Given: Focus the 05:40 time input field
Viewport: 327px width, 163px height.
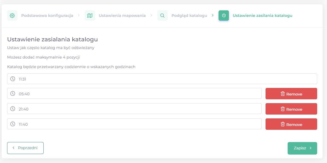Looking at the screenshot, I should click(x=134, y=93).
